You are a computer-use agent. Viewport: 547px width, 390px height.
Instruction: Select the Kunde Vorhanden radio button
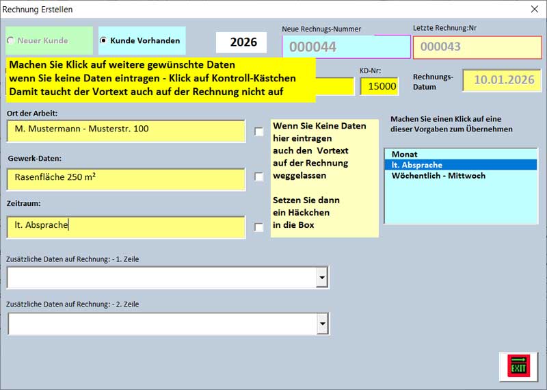(x=103, y=41)
